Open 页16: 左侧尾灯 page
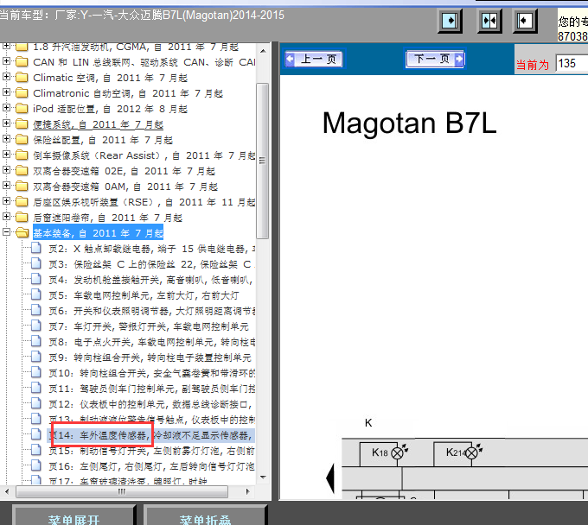Viewport: 588px width, 525px height. point(152,466)
